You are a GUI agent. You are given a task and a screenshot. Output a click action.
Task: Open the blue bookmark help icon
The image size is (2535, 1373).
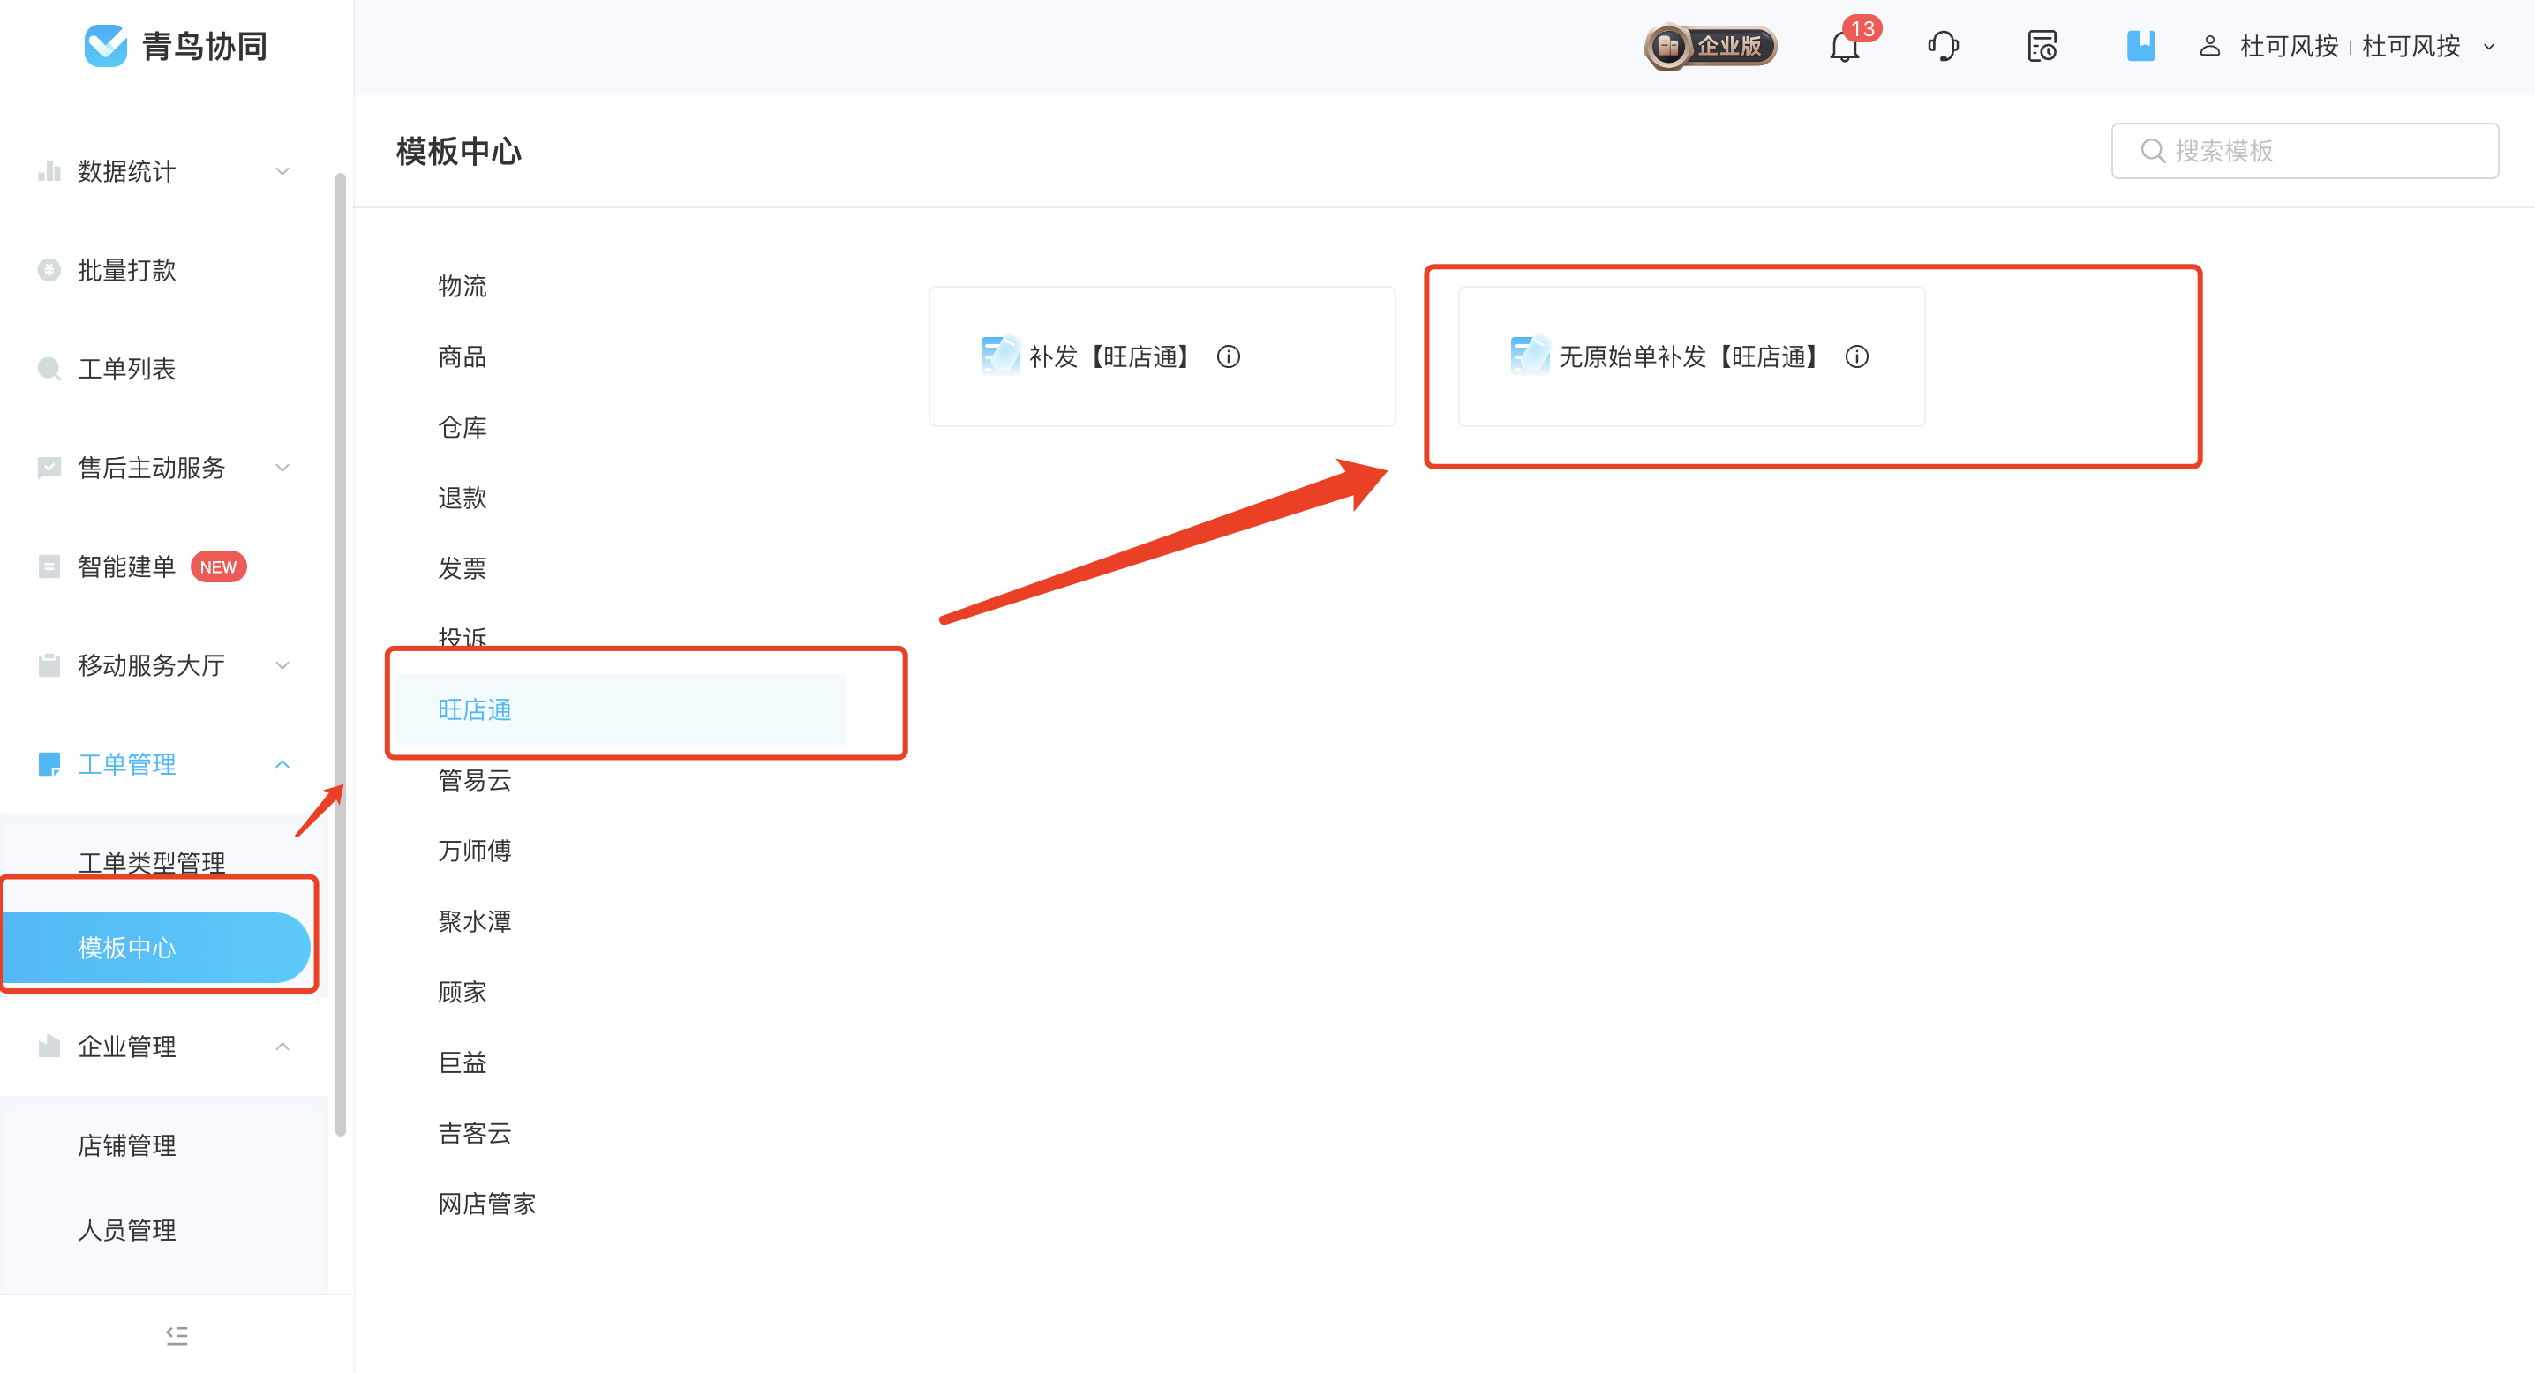(x=2140, y=46)
